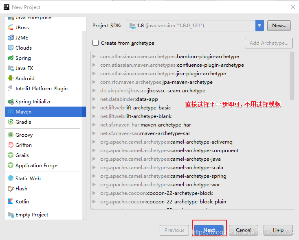Click the Java FX folder icon
299x240 pixels.
[x=11, y=68]
